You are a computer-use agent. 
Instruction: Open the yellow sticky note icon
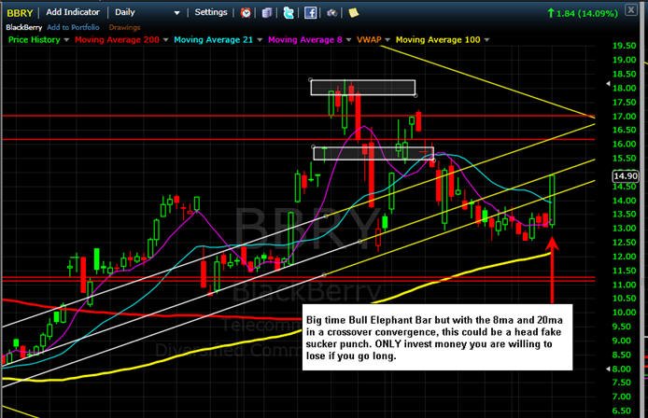click(354, 13)
